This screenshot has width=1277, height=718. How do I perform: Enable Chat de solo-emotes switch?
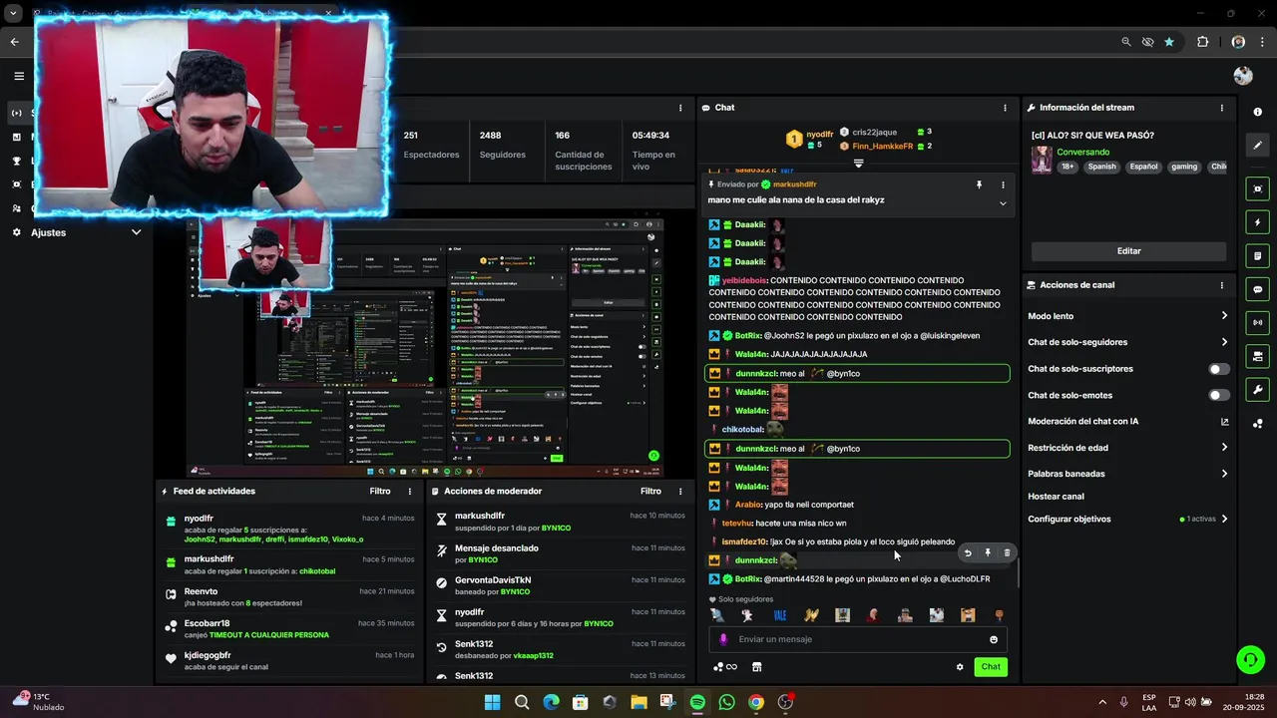[1219, 395]
